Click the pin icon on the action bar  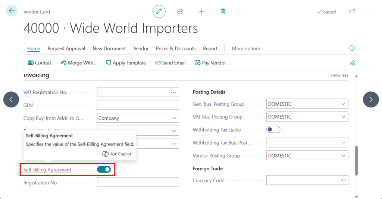(352, 63)
